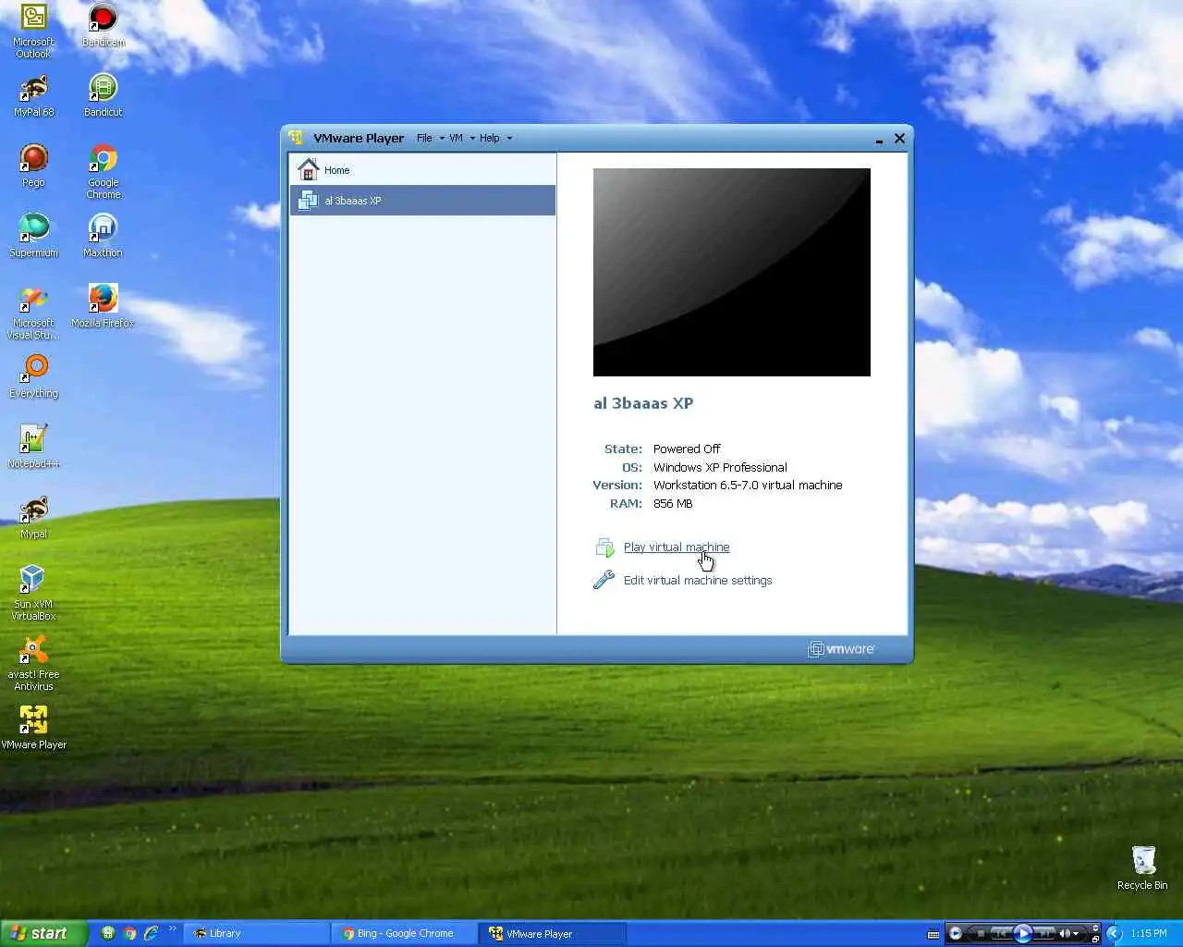The height and width of the screenshot is (947, 1183).
Task: Select the Recycle Bin desktop icon
Action: pos(1142,868)
